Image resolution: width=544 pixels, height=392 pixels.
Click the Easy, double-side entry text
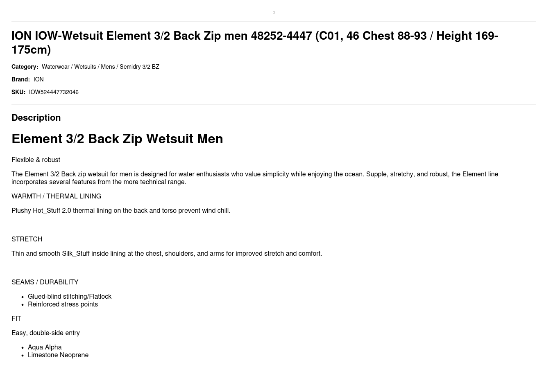(x=45, y=333)
